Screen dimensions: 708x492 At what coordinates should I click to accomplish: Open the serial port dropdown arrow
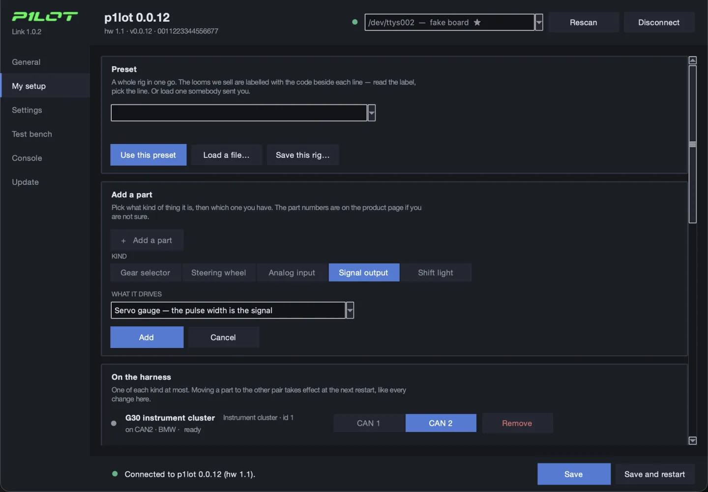pyautogui.click(x=539, y=22)
